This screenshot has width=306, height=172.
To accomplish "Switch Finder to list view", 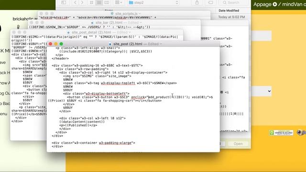I will click(99, 2).
